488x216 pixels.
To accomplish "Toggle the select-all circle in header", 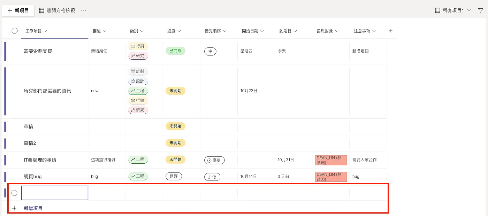I will click(15, 31).
